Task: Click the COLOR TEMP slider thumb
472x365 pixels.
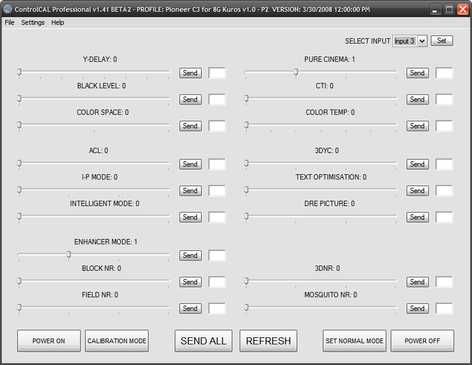Action: 247,125
